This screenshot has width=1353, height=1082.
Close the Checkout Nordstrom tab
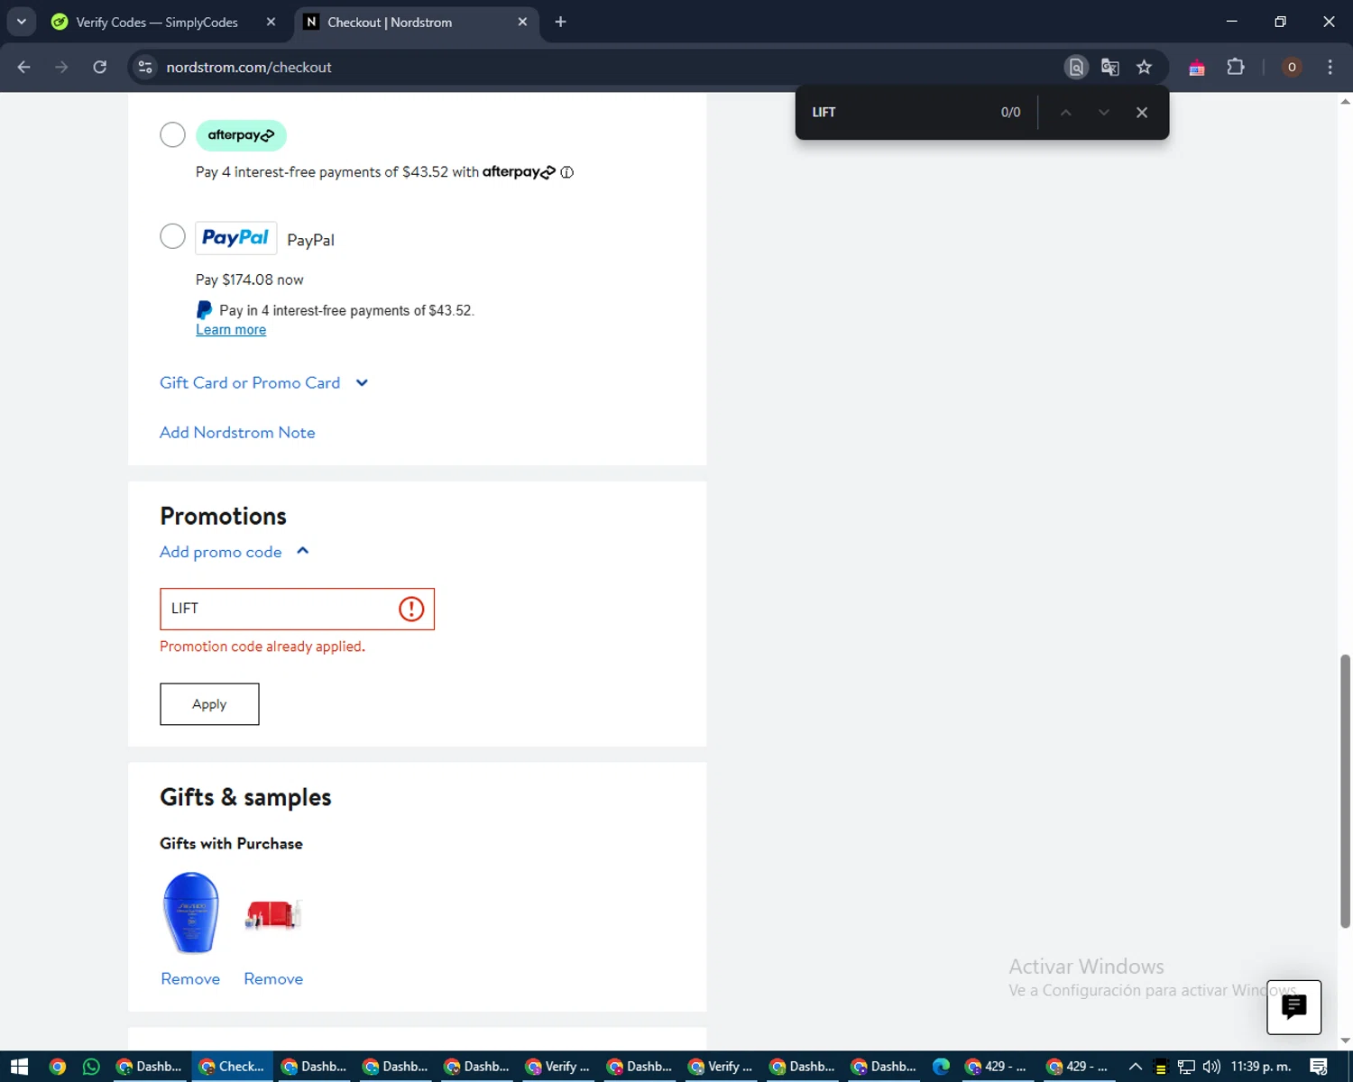tap(522, 22)
